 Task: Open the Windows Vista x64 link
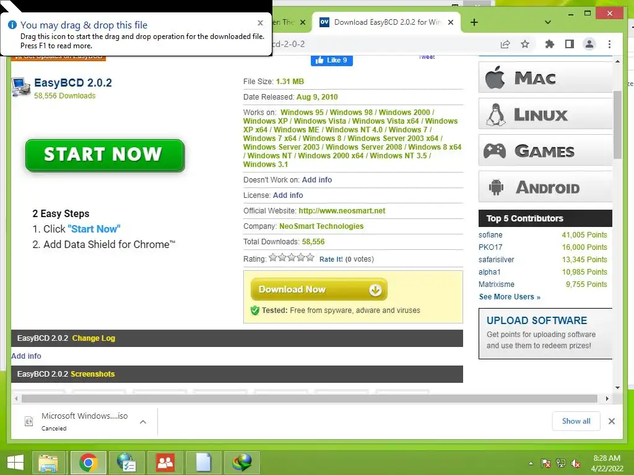tap(386, 121)
